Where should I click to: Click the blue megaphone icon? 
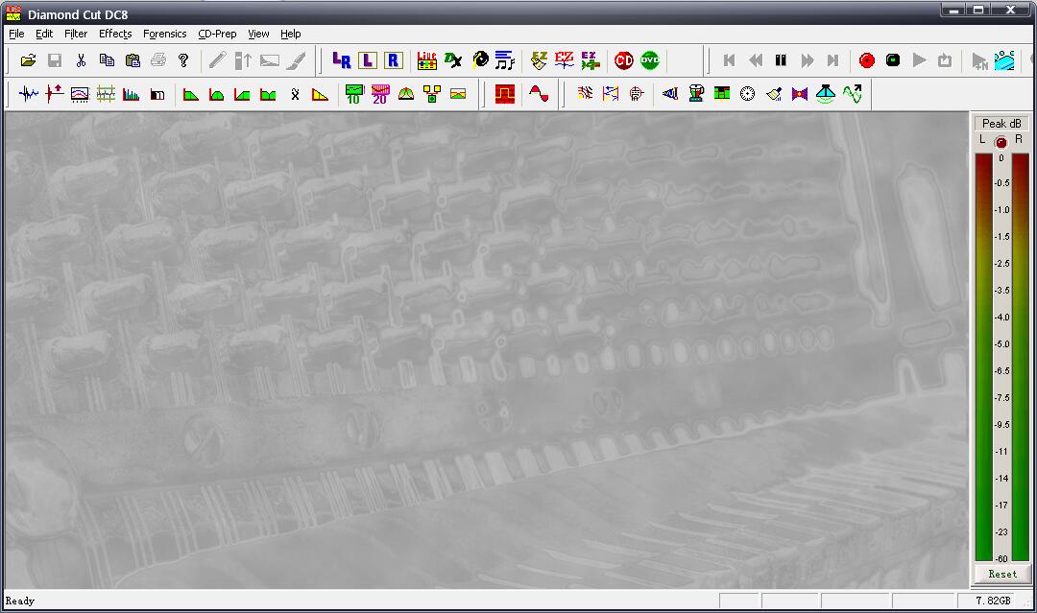pos(670,94)
